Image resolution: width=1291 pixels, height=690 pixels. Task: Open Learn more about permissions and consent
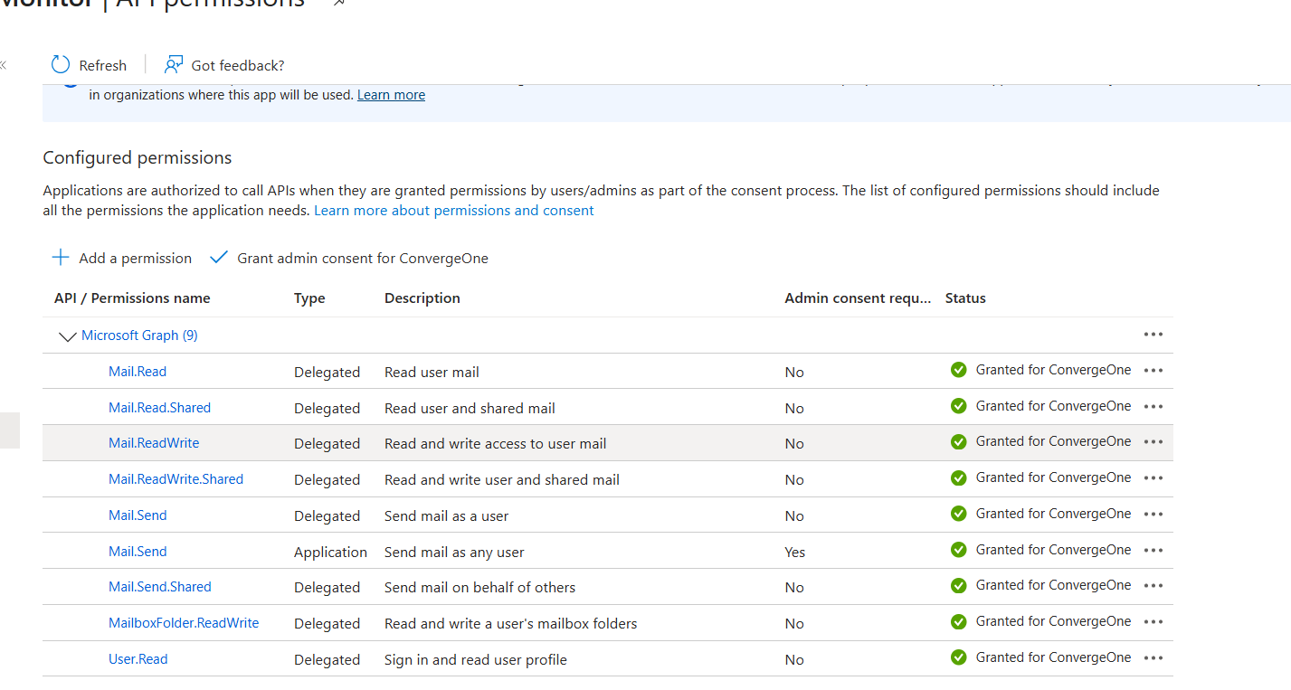point(453,211)
